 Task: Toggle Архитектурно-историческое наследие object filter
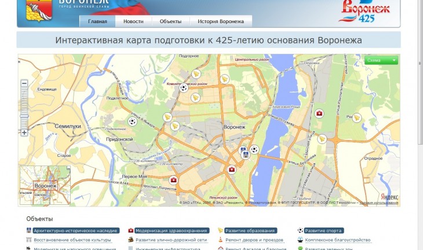coord(73,230)
